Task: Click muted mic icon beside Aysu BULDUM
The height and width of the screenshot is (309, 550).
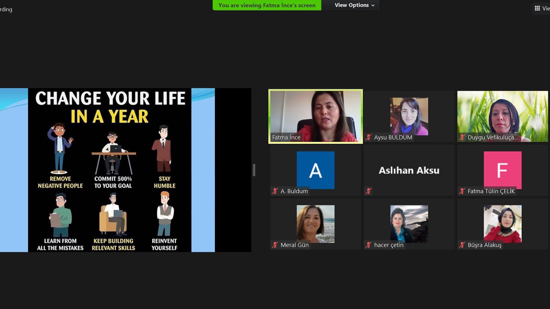Action: (x=369, y=137)
